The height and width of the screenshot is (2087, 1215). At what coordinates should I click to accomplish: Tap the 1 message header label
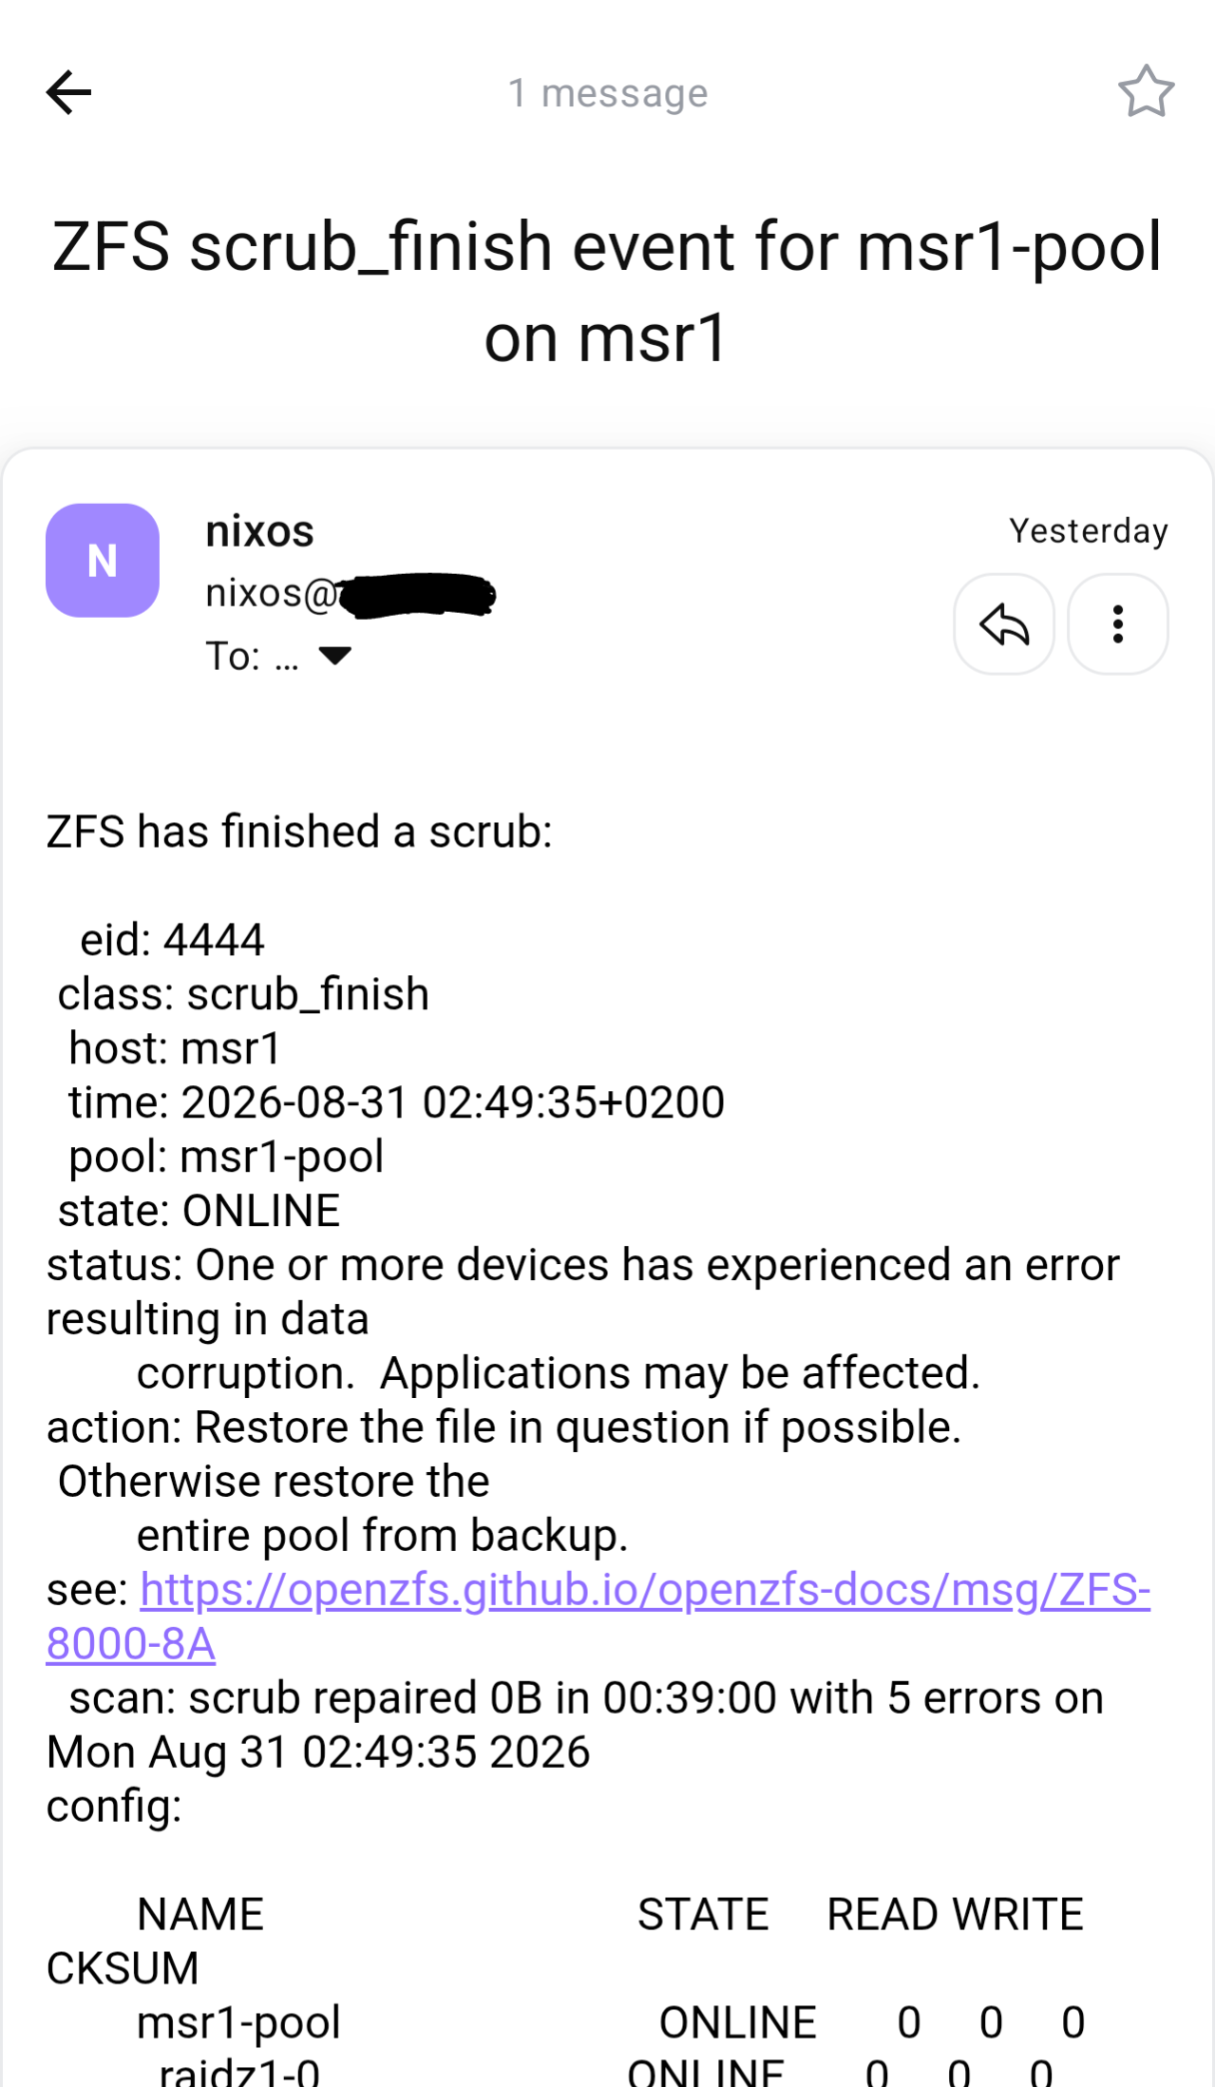(x=608, y=93)
